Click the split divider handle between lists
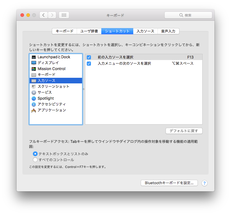Screen dimensions: 231x215 click(84, 89)
